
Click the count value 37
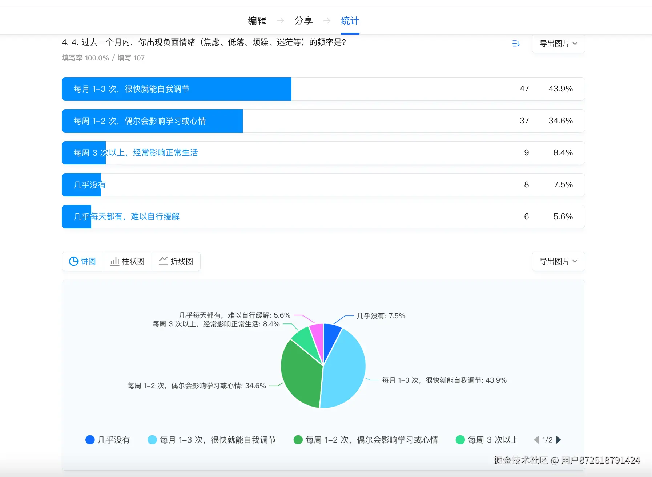(x=524, y=121)
